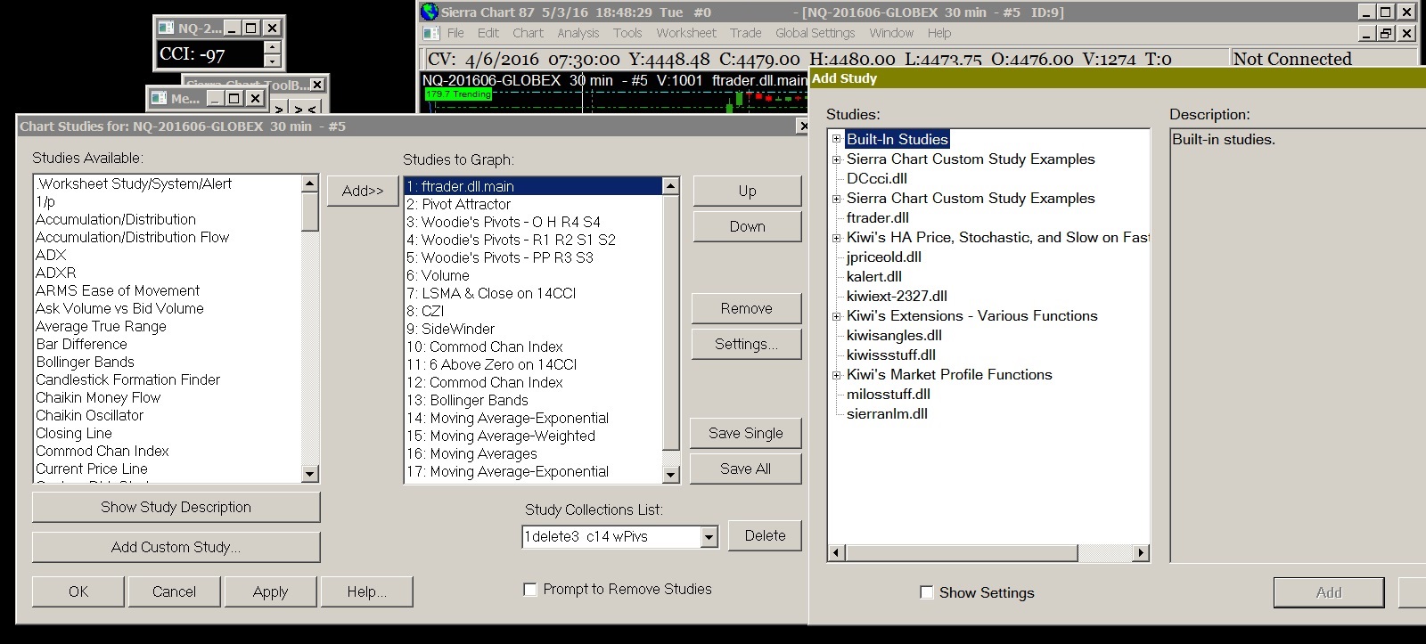The image size is (1426, 644).
Task: Click left scroll arrow under Add Study tree
Action: point(836,552)
